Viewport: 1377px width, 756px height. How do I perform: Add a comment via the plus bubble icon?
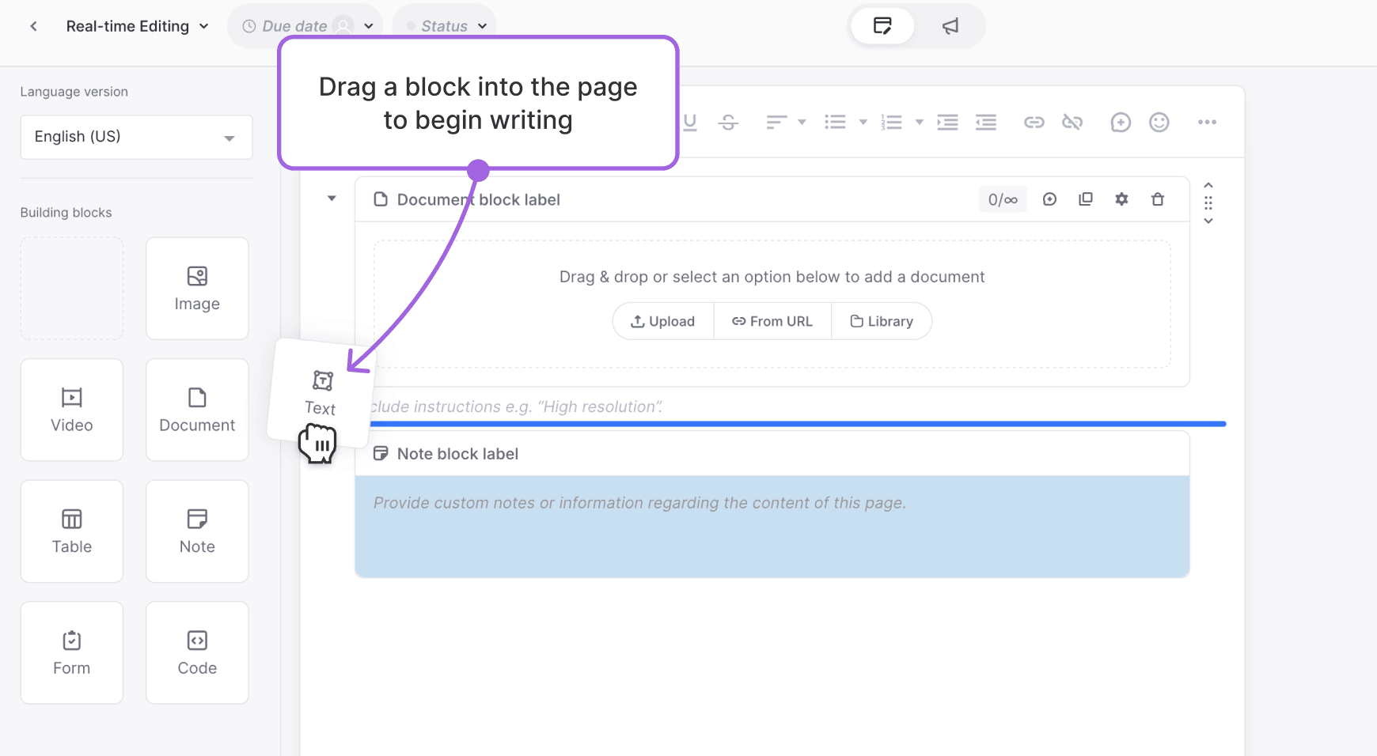1121,122
